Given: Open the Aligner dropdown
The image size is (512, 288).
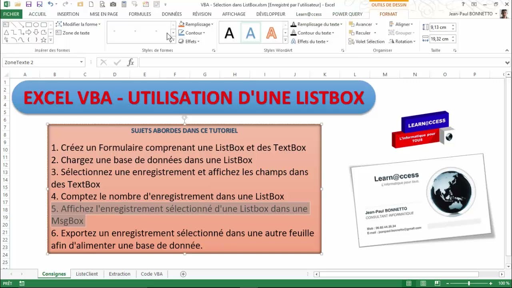Looking at the screenshot, I should (x=401, y=24).
